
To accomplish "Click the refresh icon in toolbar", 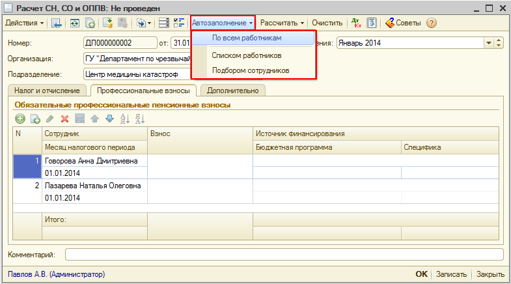I will point(75,23).
